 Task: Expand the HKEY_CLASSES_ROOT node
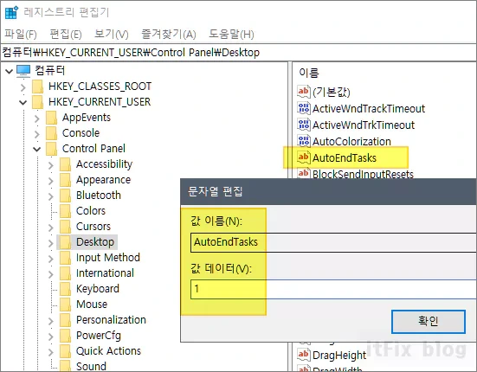coord(23,87)
